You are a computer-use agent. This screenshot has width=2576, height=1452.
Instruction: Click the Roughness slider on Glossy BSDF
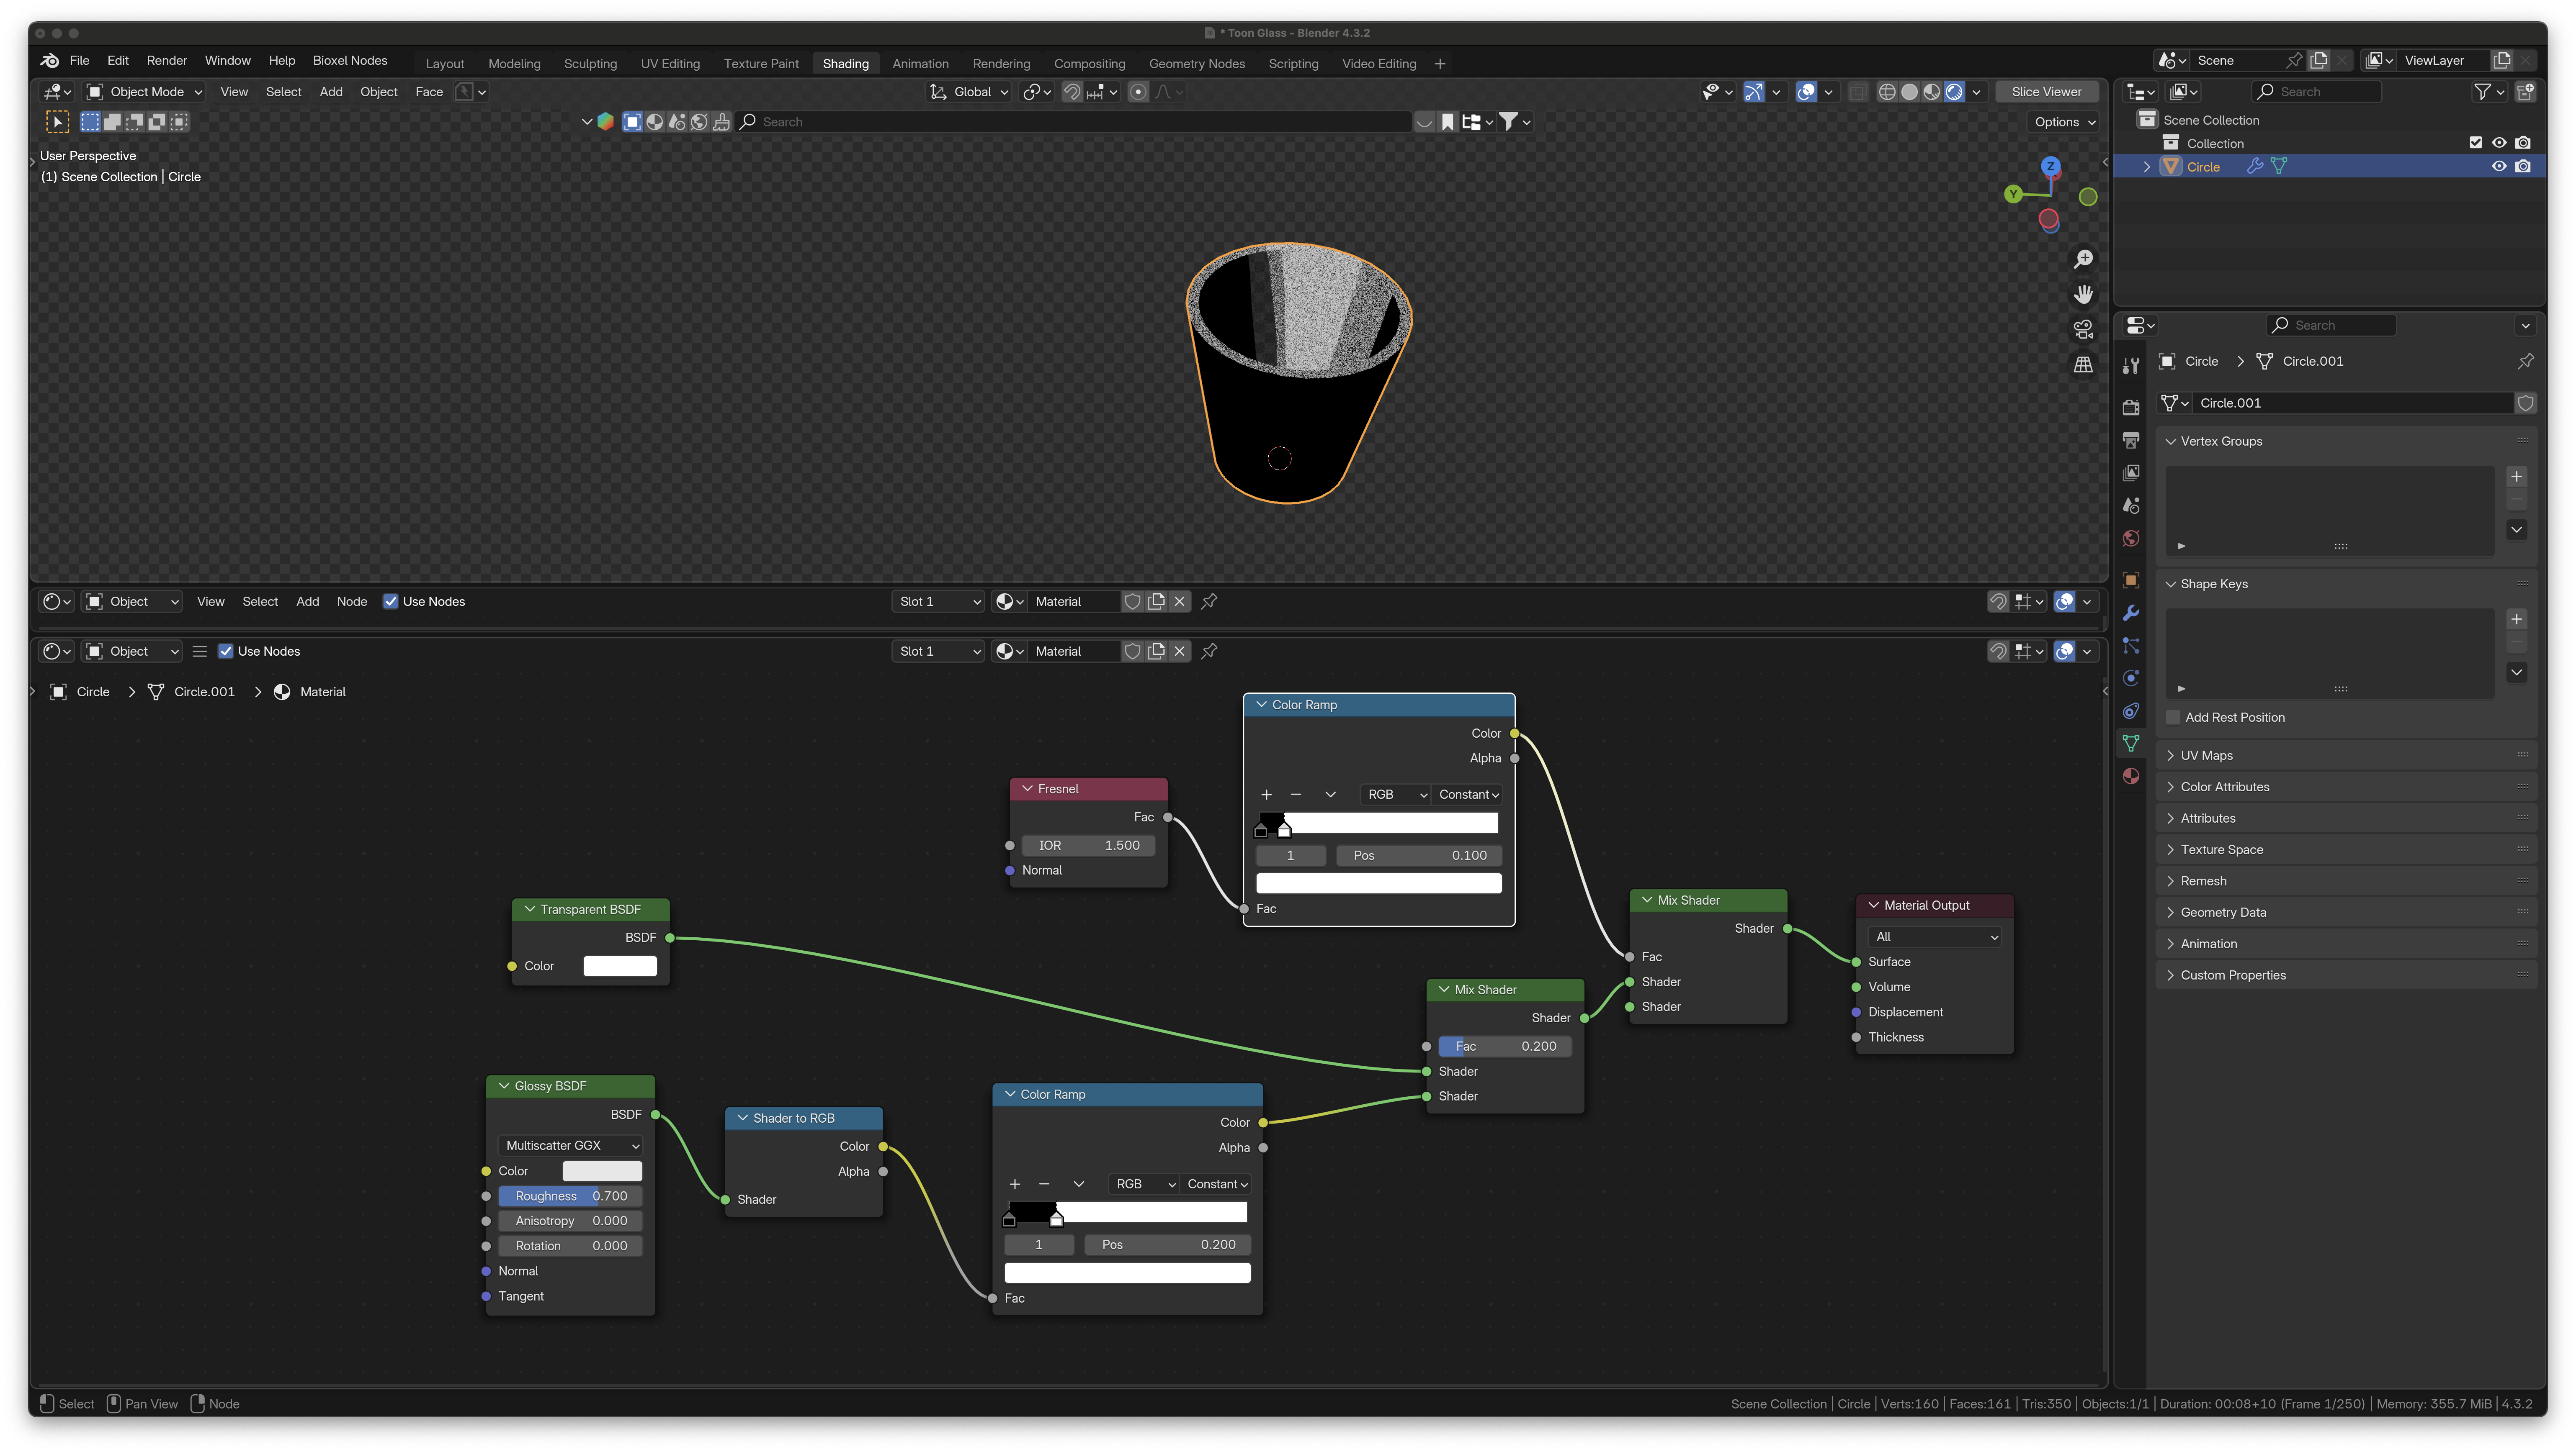570,1196
